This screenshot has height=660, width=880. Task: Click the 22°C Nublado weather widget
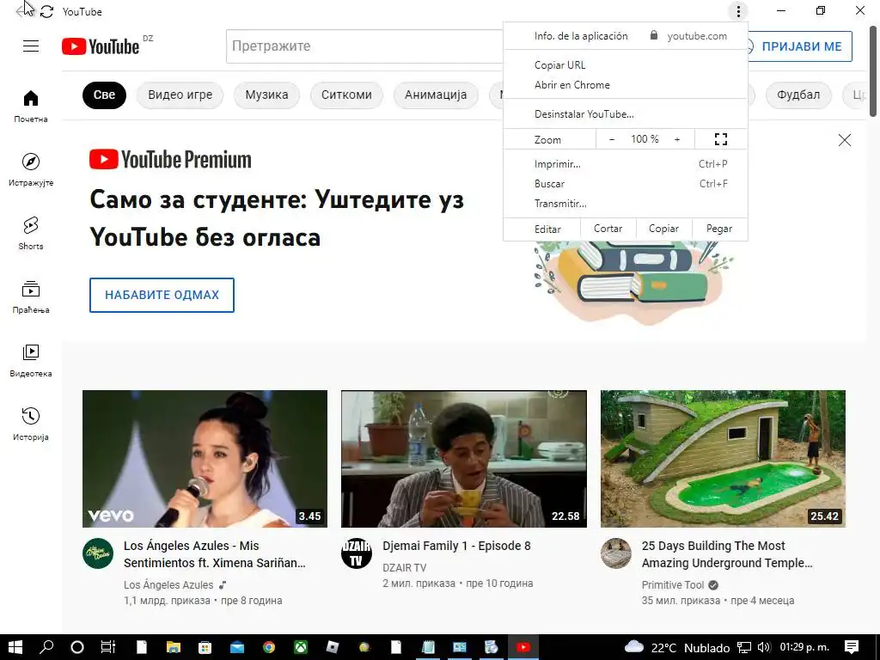pyautogui.click(x=677, y=647)
